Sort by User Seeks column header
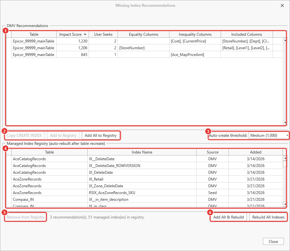Image resolution: width=290 pixels, height=251 pixels. (x=103, y=34)
